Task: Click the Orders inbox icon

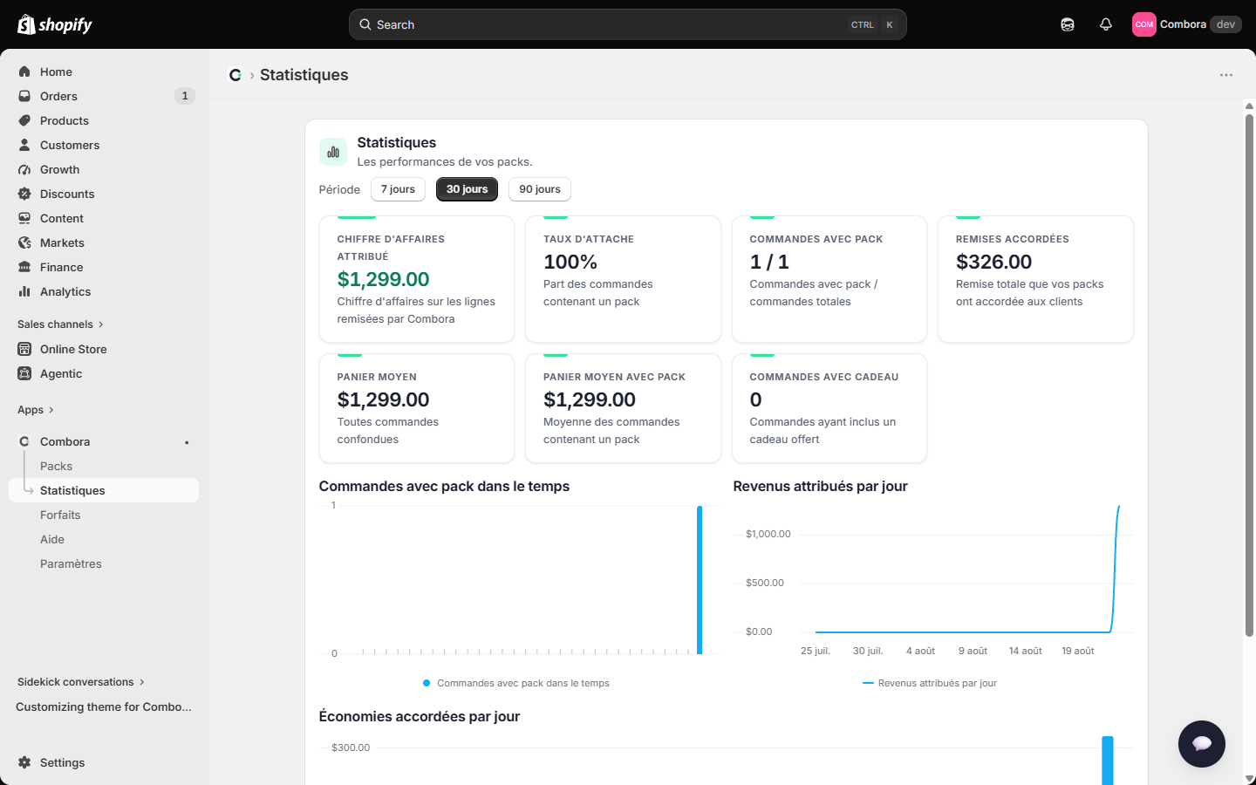Action: (24, 96)
